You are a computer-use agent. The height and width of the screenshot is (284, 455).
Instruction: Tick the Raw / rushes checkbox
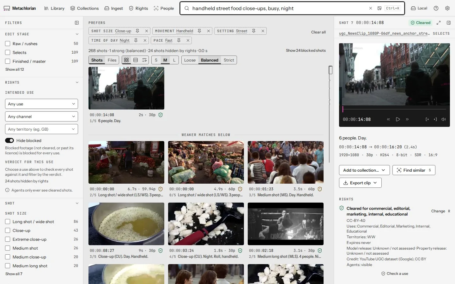tap(8, 44)
